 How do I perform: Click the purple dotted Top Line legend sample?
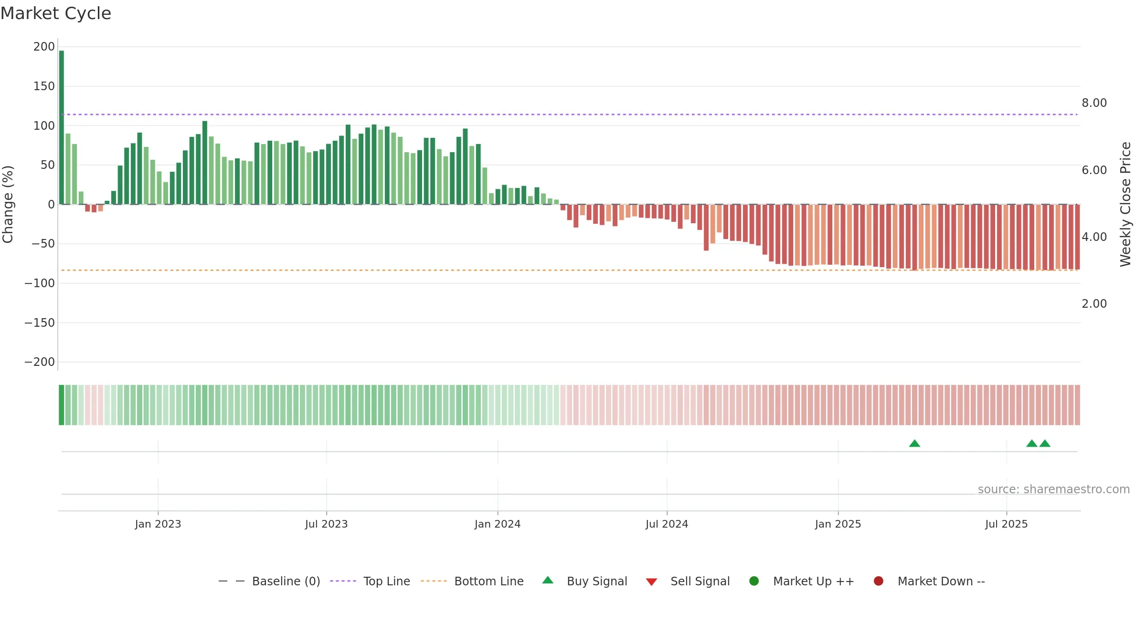(343, 581)
